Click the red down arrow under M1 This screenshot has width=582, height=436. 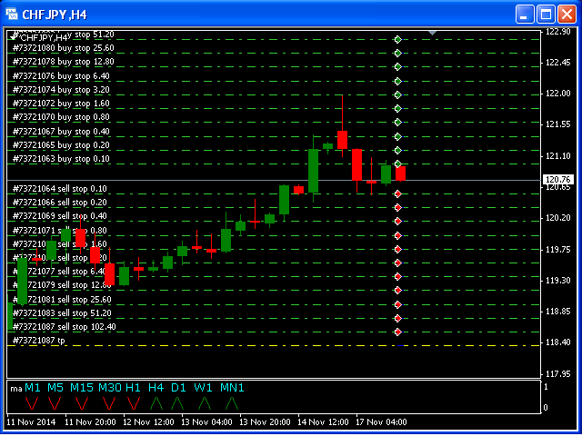[x=32, y=402]
